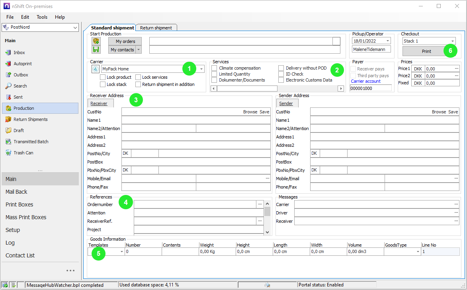Open the pickup date 18/01/2022 dropdown
This screenshot has height=290, width=467.
pos(387,41)
